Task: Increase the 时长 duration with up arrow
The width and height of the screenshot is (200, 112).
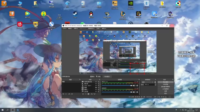Action: pos(155,84)
